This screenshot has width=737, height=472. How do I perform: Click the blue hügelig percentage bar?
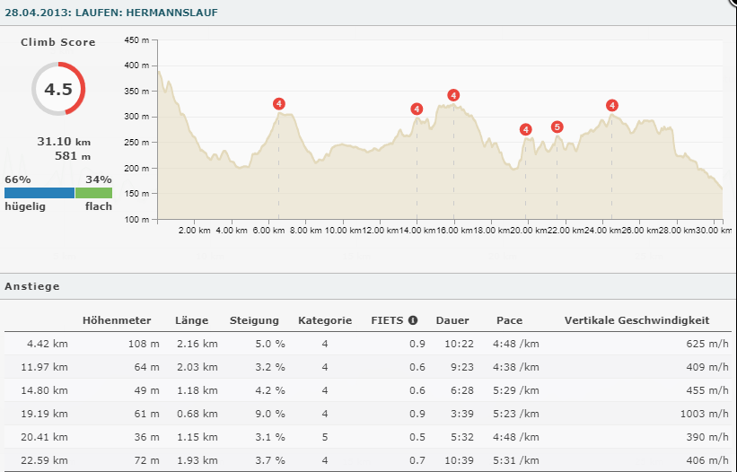tap(39, 193)
